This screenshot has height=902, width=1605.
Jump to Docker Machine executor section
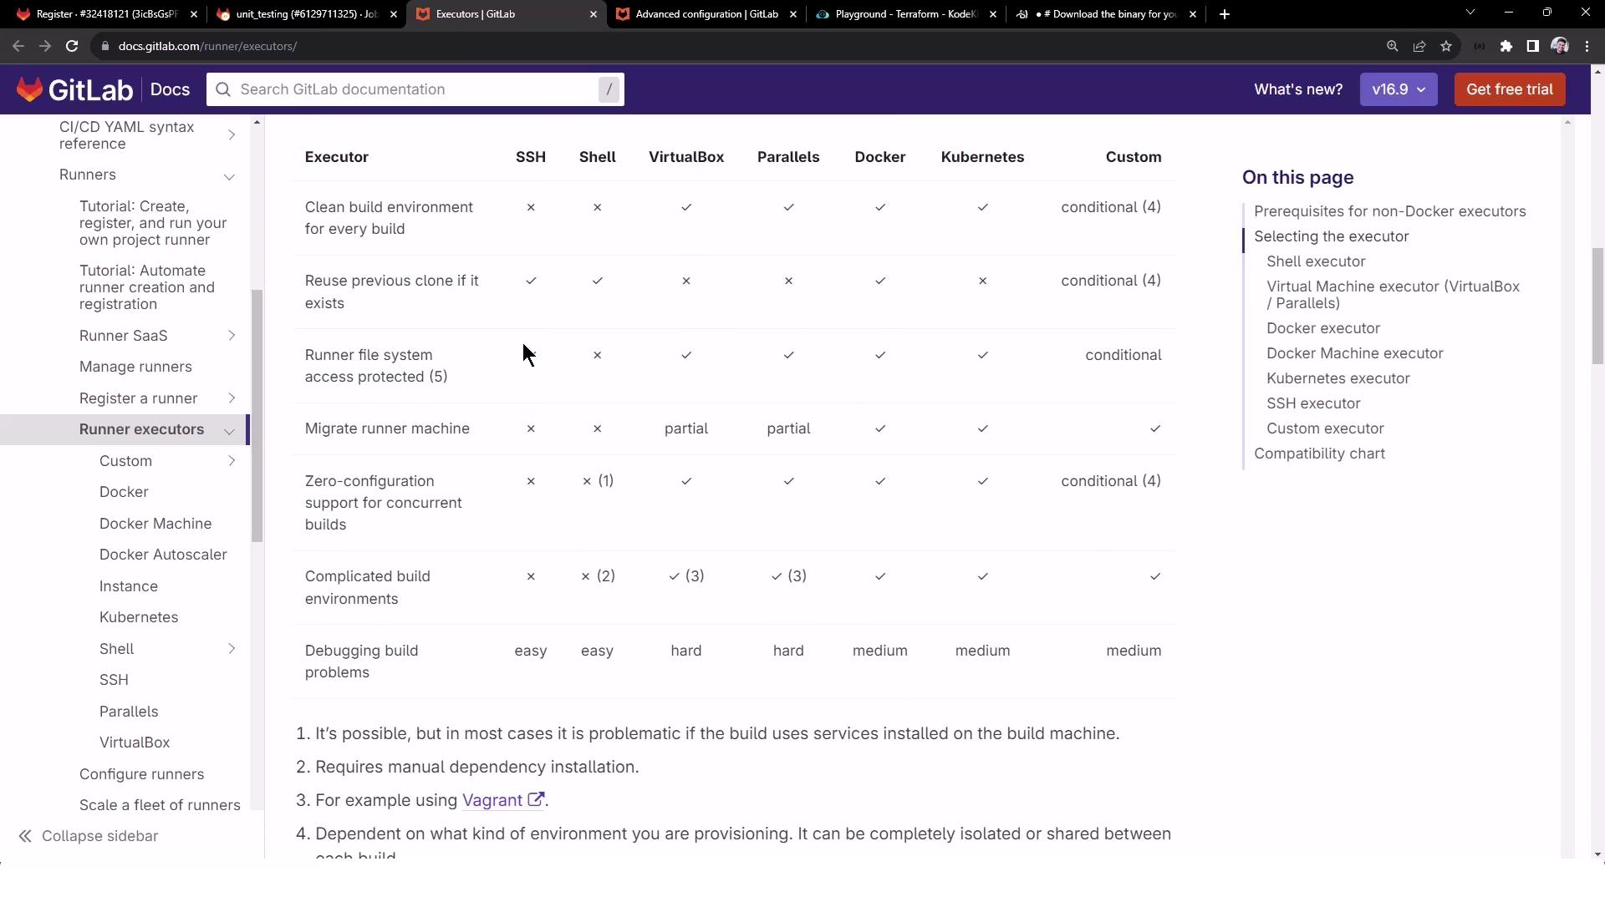pyautogui.click(x=1354, y=353)
